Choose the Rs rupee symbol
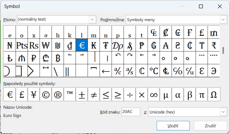 [34, 45]
